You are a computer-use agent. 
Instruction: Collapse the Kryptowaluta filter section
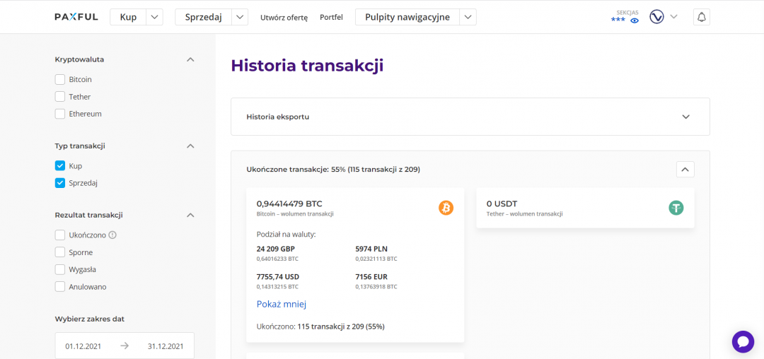point(190,60)
